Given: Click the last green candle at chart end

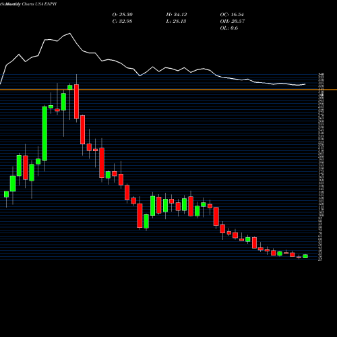Looking at the screenshot, I should tap(305, 256).
